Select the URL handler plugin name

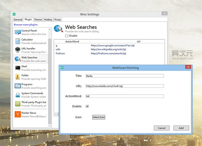coord(28,48)
